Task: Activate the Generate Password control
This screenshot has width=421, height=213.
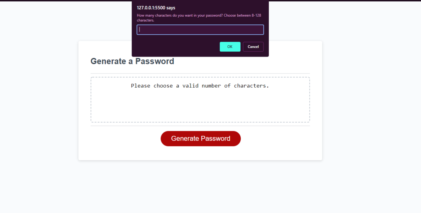Action: click(x=200, y=138)
